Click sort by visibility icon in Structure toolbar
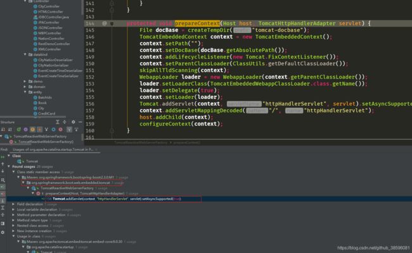 pos(3,129)
